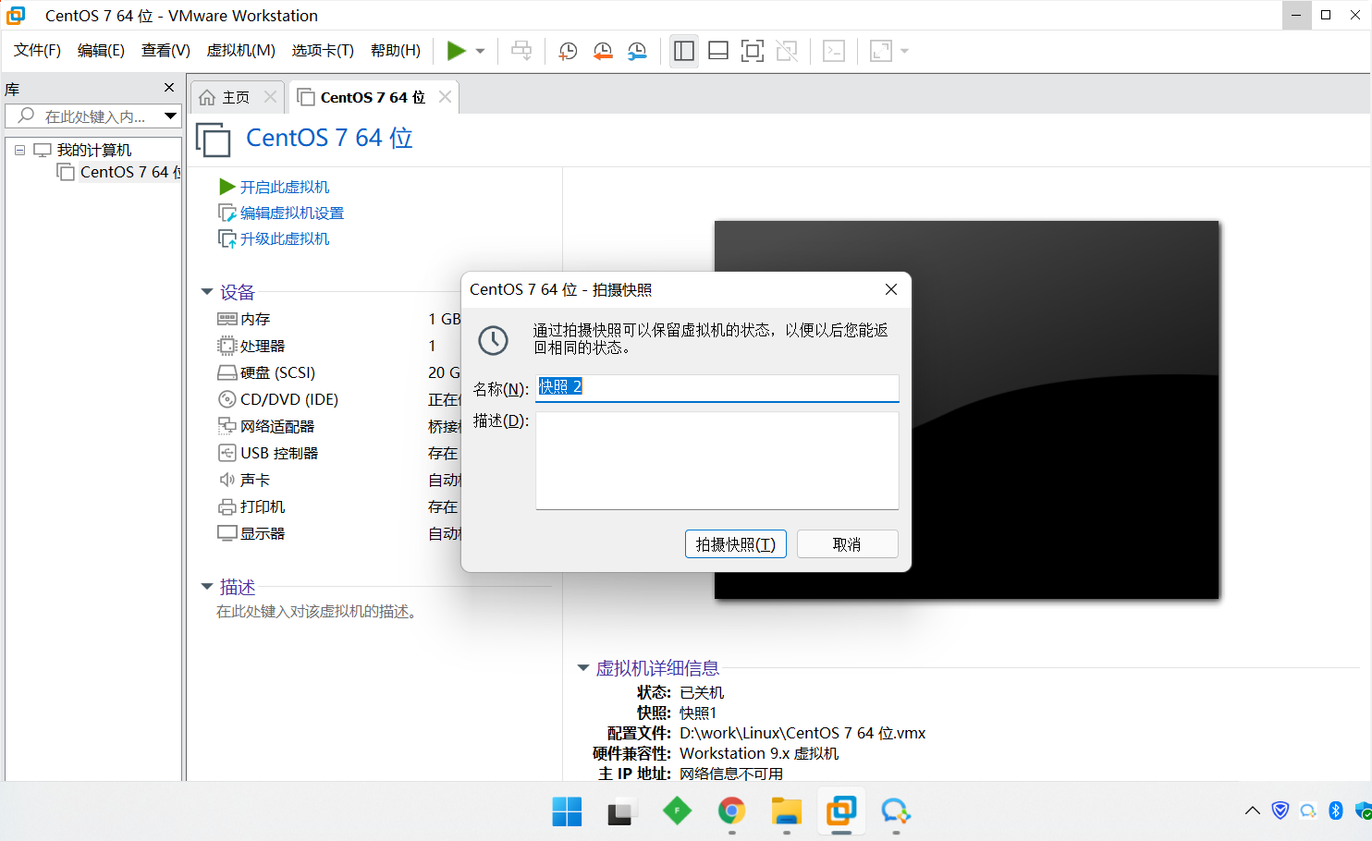Switch to the 主页 tab
1372x841 pixels.
[237, 96]
